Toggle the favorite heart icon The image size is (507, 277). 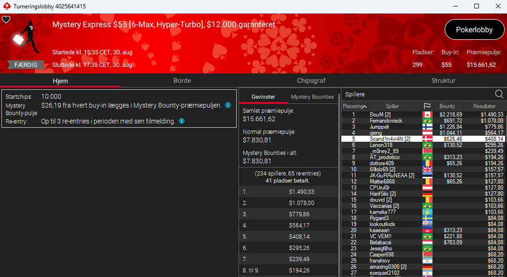click(6, 20)
